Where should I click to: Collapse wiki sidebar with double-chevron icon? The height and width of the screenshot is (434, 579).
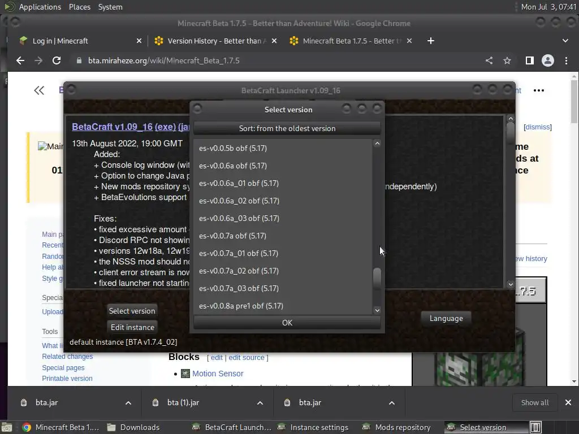39,90
